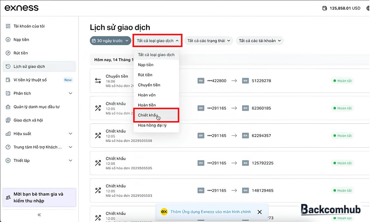Screen dimensions: 370x222
Task: Select Hoa hồng đại lý option in dropdown
Action: (156, 125)
